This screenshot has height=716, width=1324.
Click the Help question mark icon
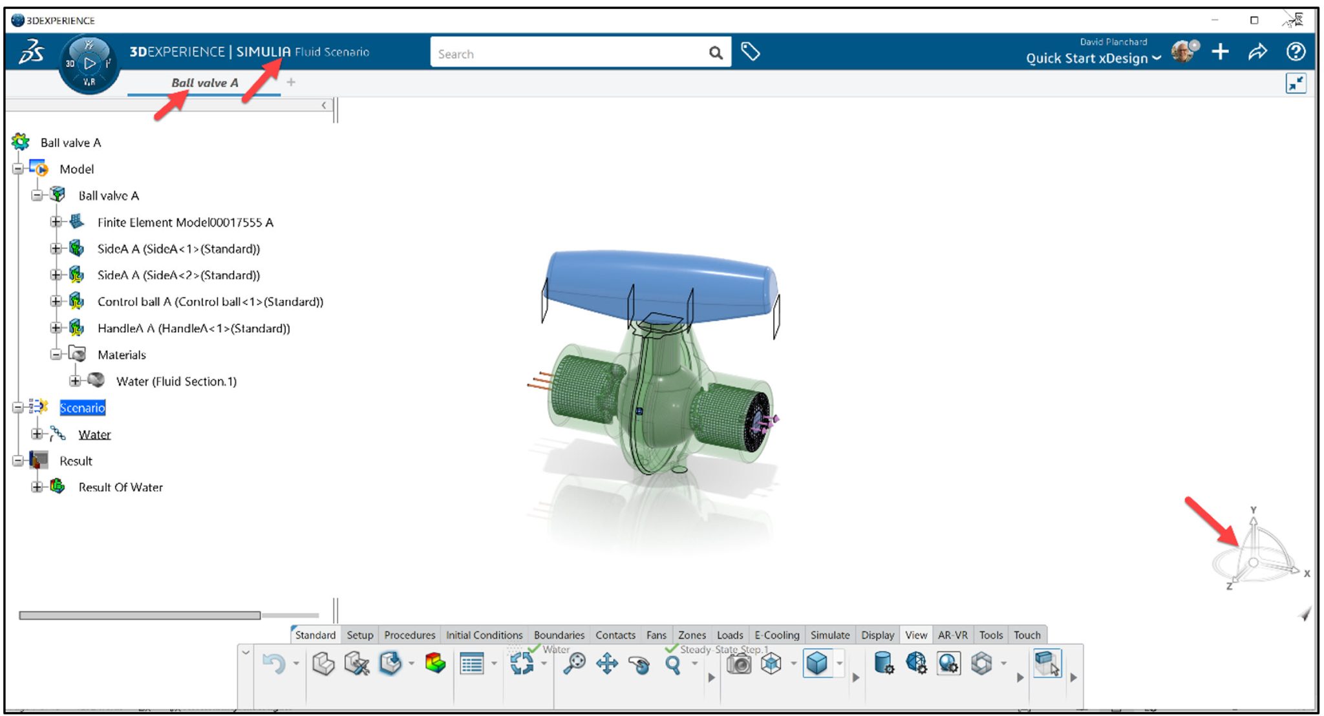1296,53
